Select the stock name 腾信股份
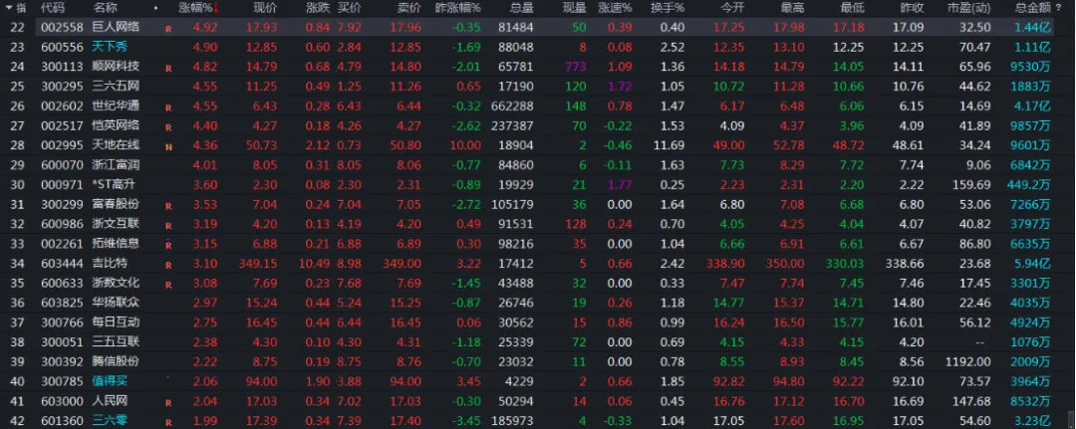This screenshot has width=1076, height=429. [117, 361]
